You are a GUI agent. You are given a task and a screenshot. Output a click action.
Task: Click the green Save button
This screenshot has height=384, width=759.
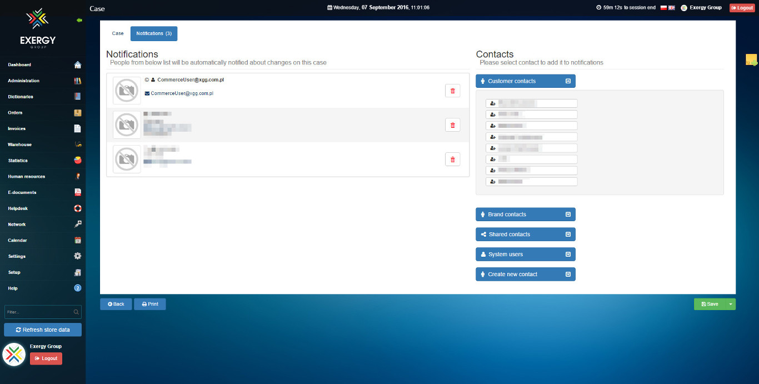click(x=710, y=304)
